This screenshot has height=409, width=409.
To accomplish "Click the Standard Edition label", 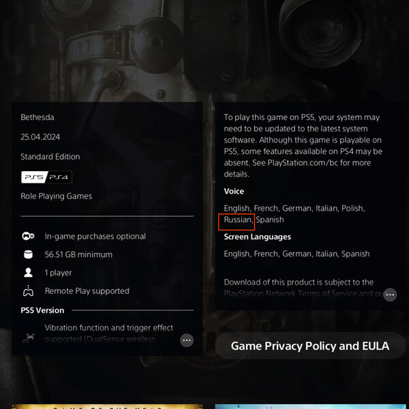I will [x=50, y=157].
